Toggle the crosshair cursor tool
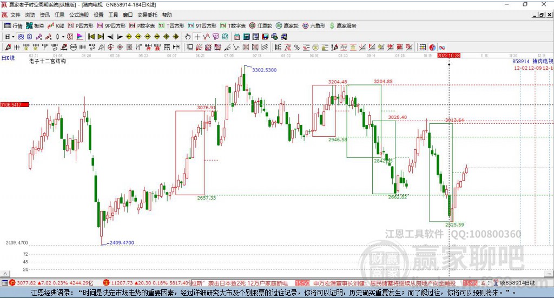554x298 pixels. click(197, 37)
